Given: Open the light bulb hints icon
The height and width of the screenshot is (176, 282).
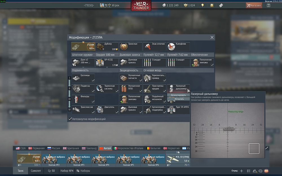Looking at the screenshot, I should pos(202,5).
